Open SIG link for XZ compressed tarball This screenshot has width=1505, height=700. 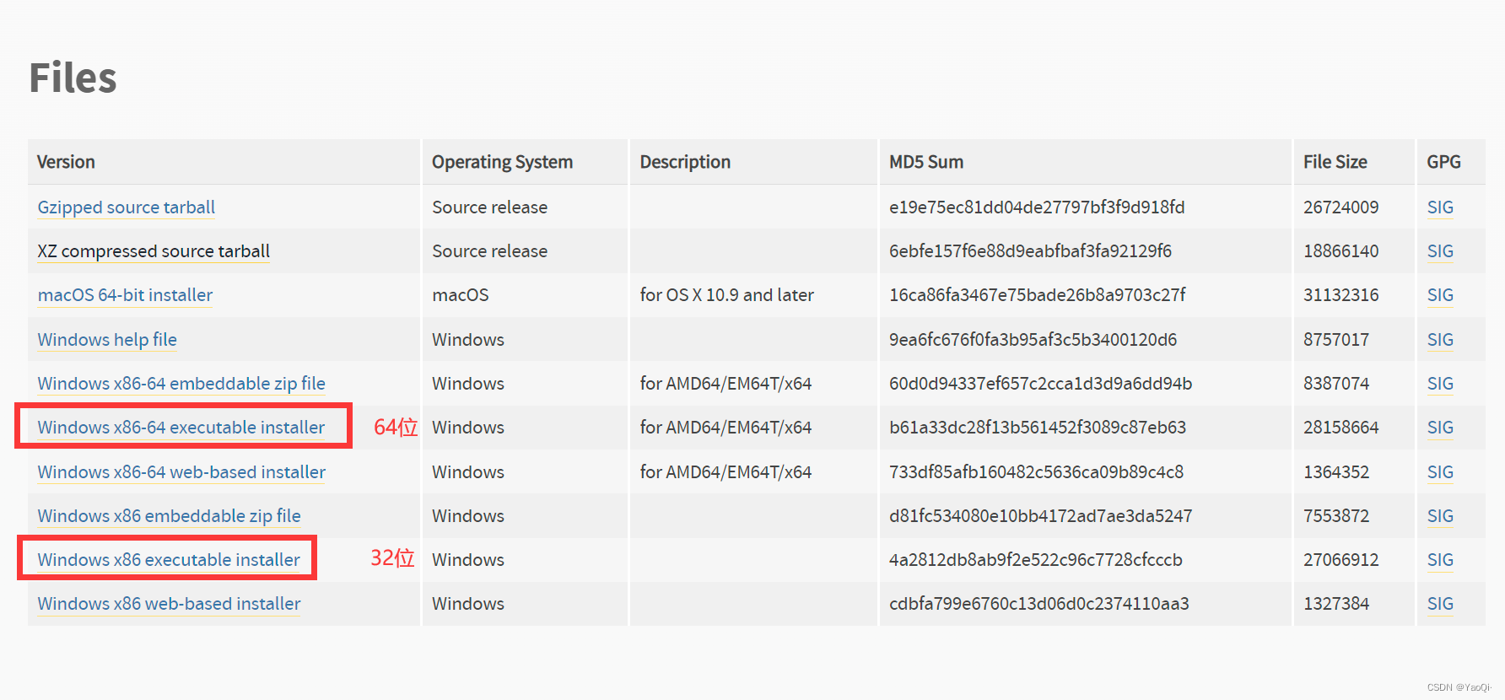coord(1440,251)
